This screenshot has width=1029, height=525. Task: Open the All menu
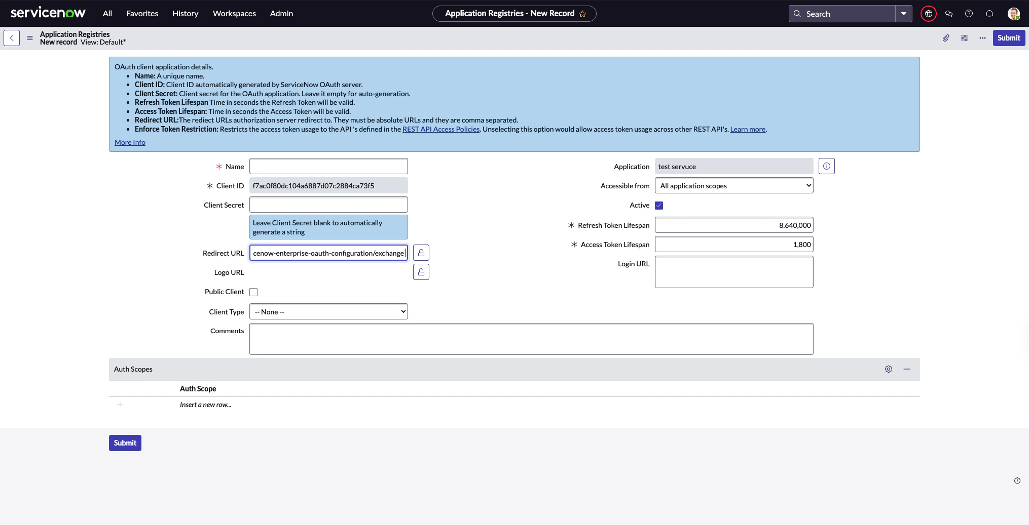point(107,14)
